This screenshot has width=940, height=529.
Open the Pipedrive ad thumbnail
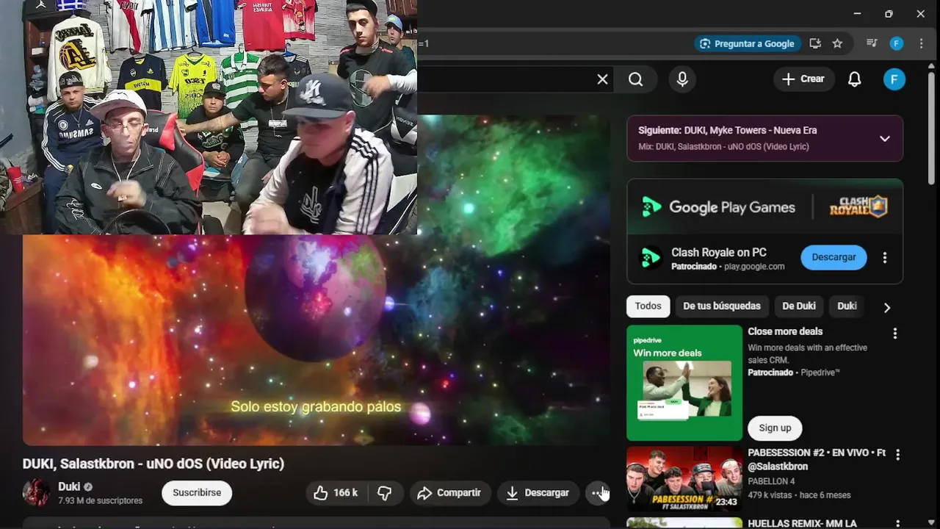coord(684,383)
